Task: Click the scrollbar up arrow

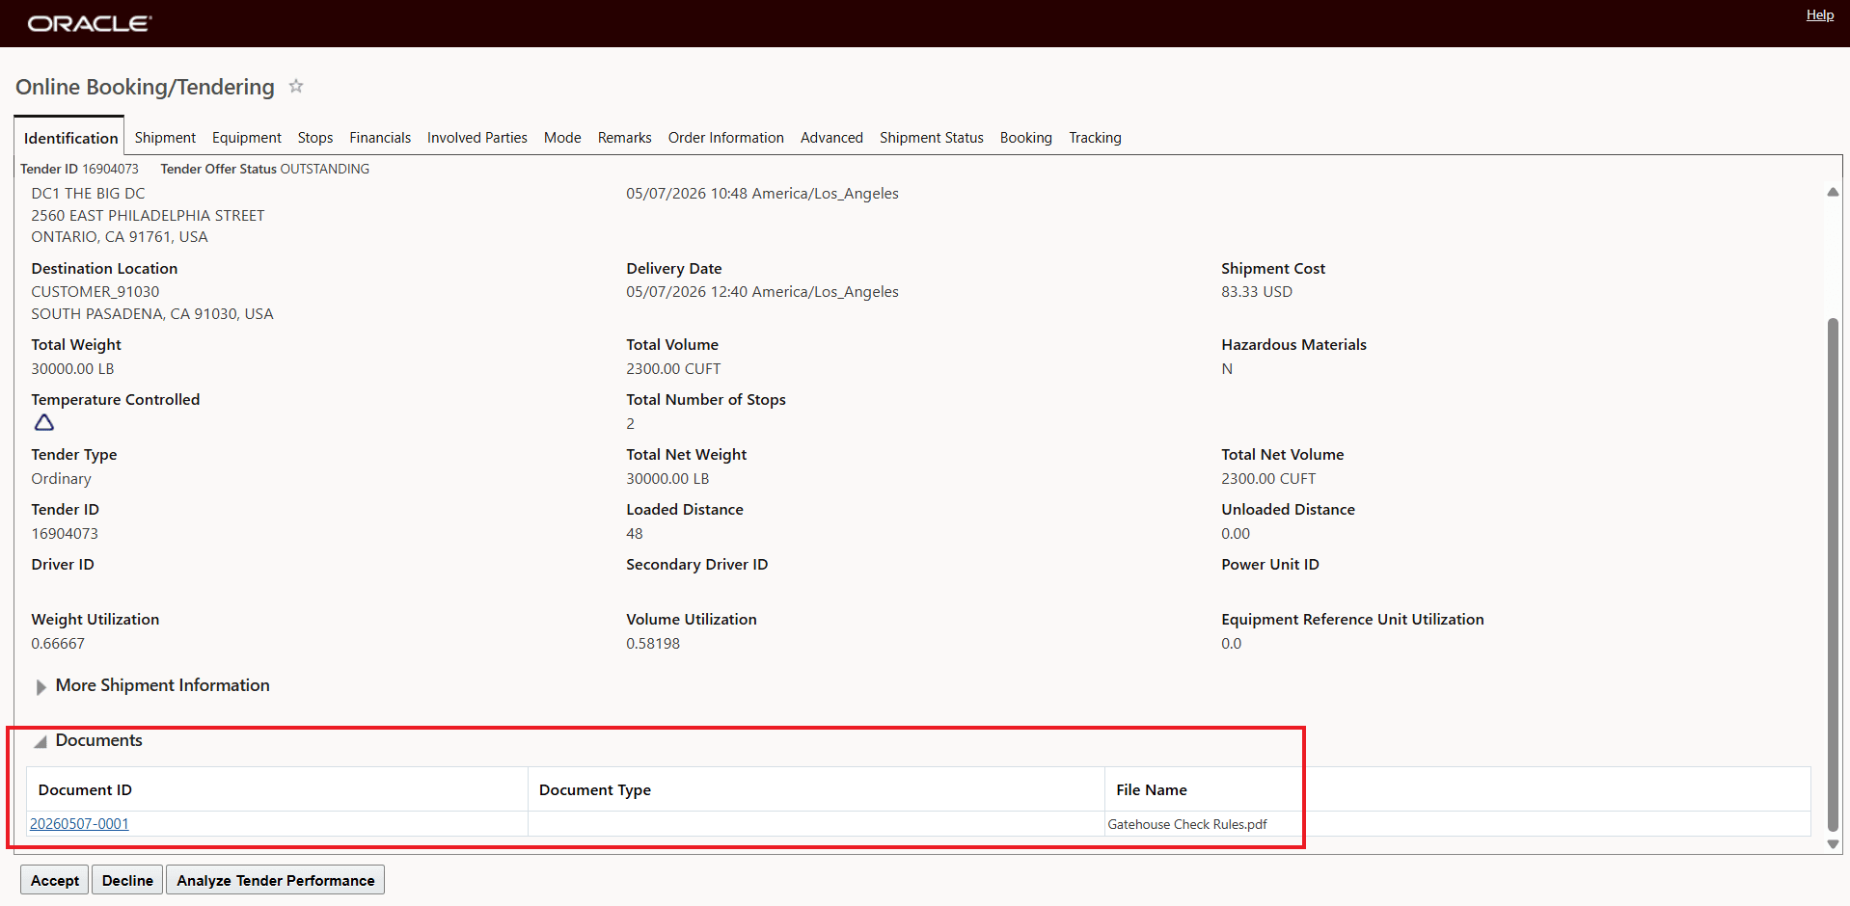Action: (x=1833, y=192)
